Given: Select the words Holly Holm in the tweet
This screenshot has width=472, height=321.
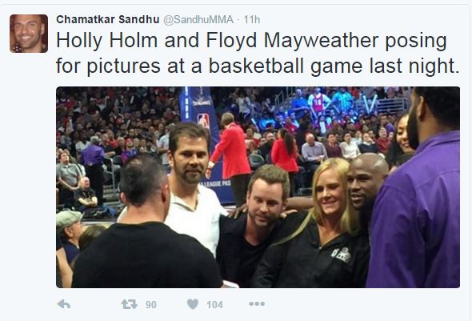Looking at the screenshot, I should [107, 40].
